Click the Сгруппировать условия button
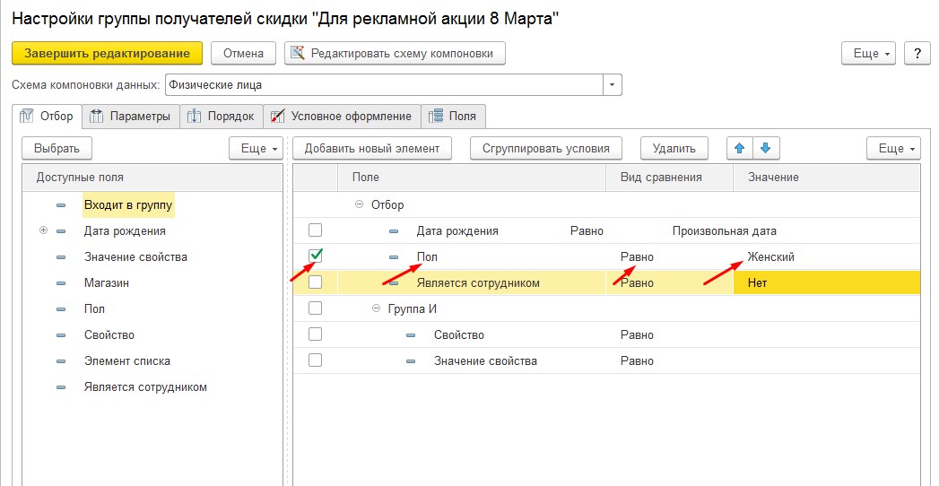The width and height of the screenshot is (939, 486). 545,148
